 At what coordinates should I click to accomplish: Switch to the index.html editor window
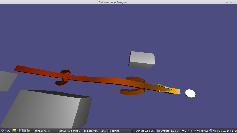pyautogui.click(x=95, y=131)
